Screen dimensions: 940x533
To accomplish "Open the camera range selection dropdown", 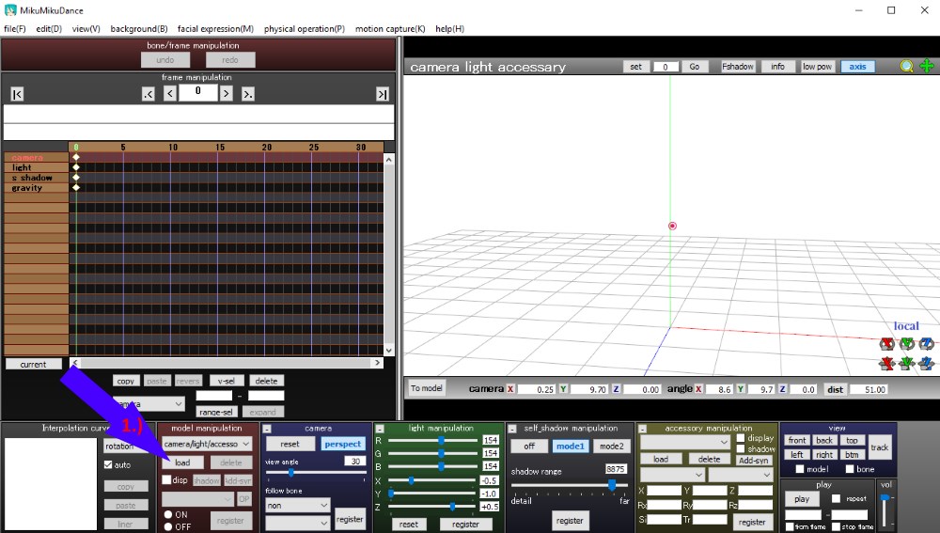I will 149,404.
